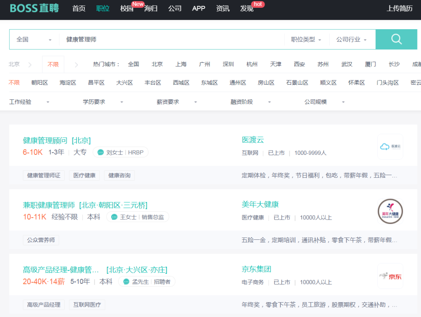
Task: Select 朝阳区 from the district filters
Action: coord(39,82)
